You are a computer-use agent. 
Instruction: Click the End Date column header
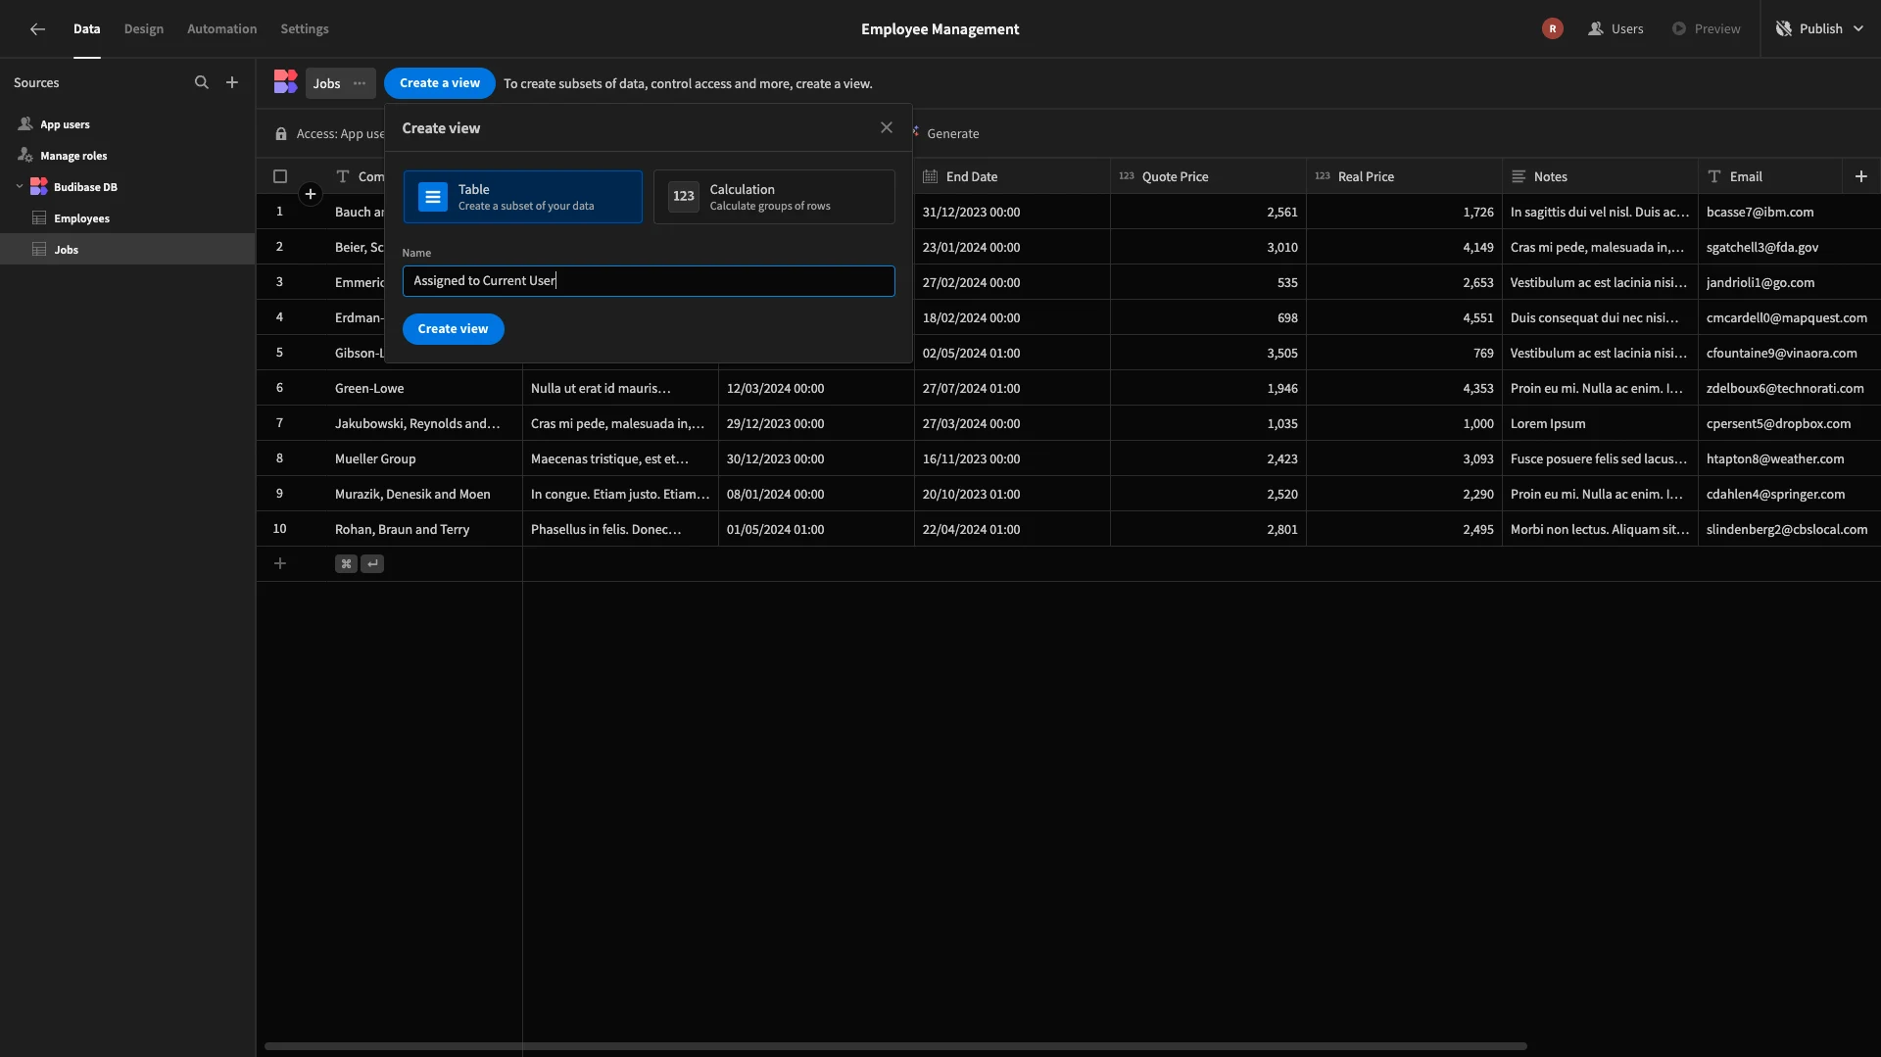(1012, 176)
